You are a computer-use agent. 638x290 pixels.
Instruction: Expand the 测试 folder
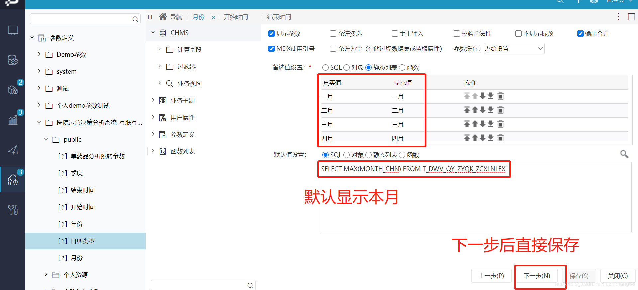click(39, 88)
